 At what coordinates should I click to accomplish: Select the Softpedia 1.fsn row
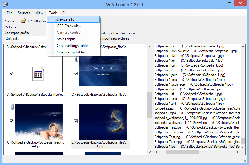197,61
